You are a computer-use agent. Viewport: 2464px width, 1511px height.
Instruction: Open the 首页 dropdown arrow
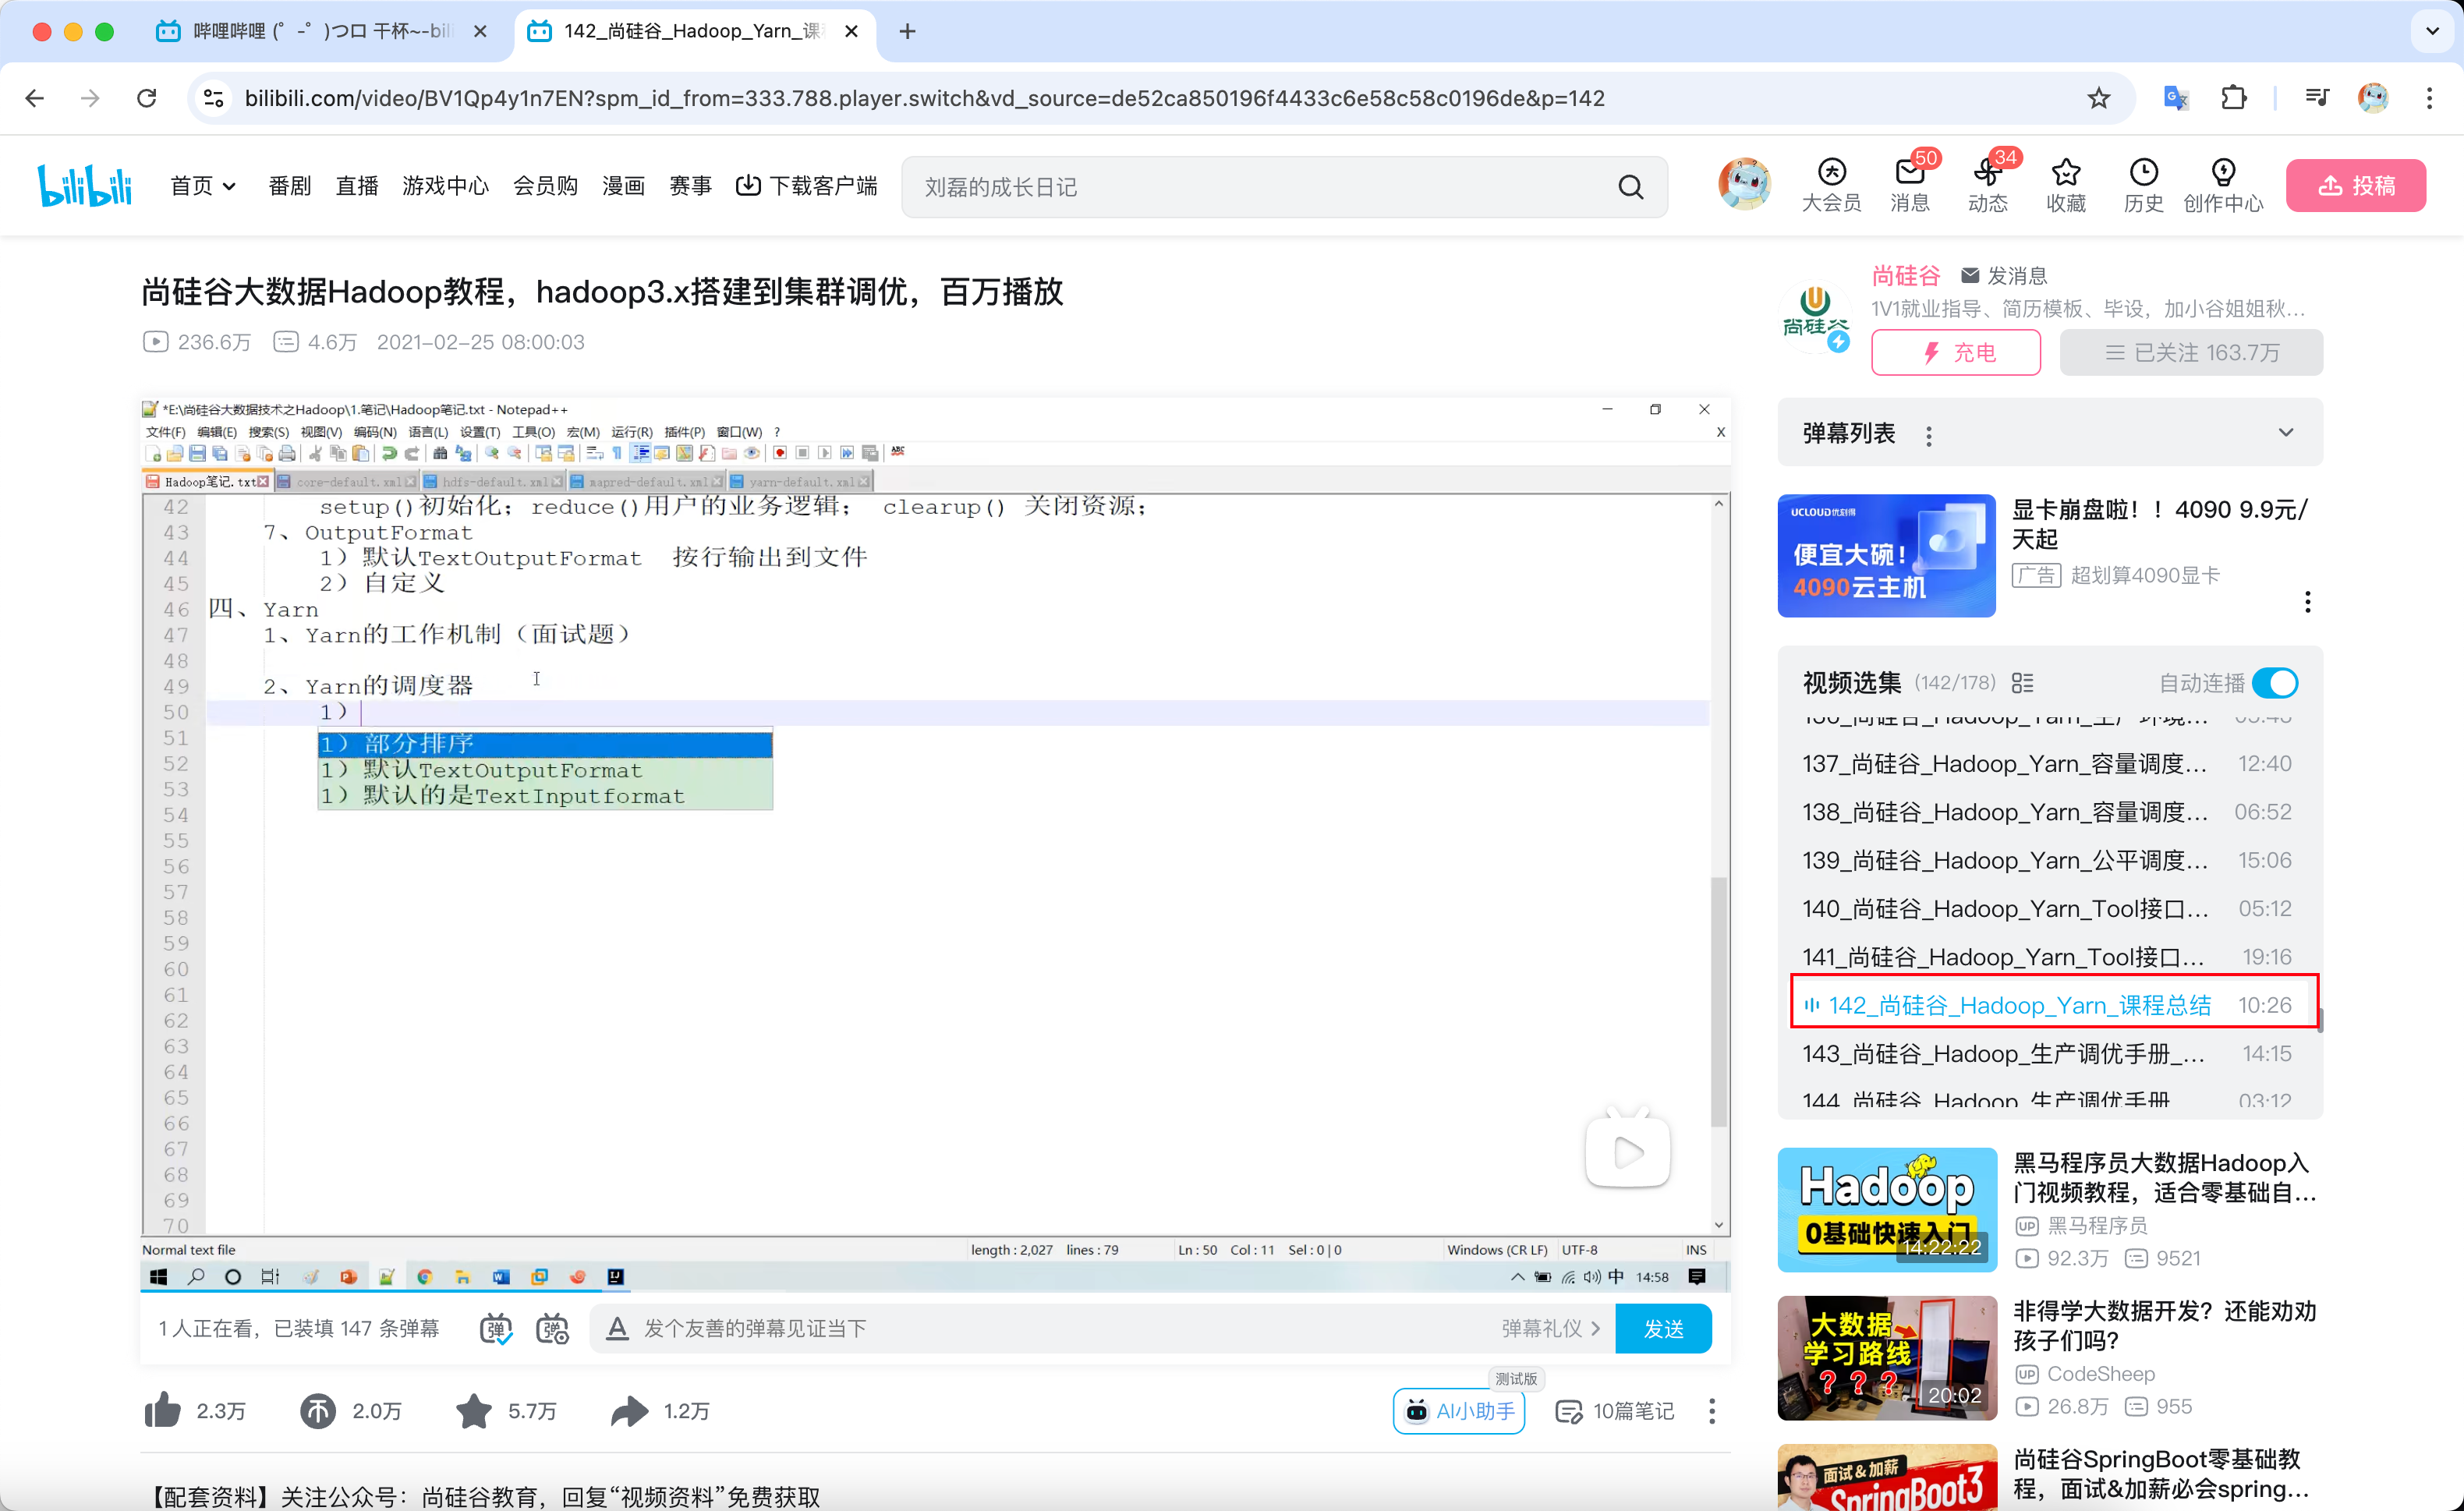(x=229, y=186)
